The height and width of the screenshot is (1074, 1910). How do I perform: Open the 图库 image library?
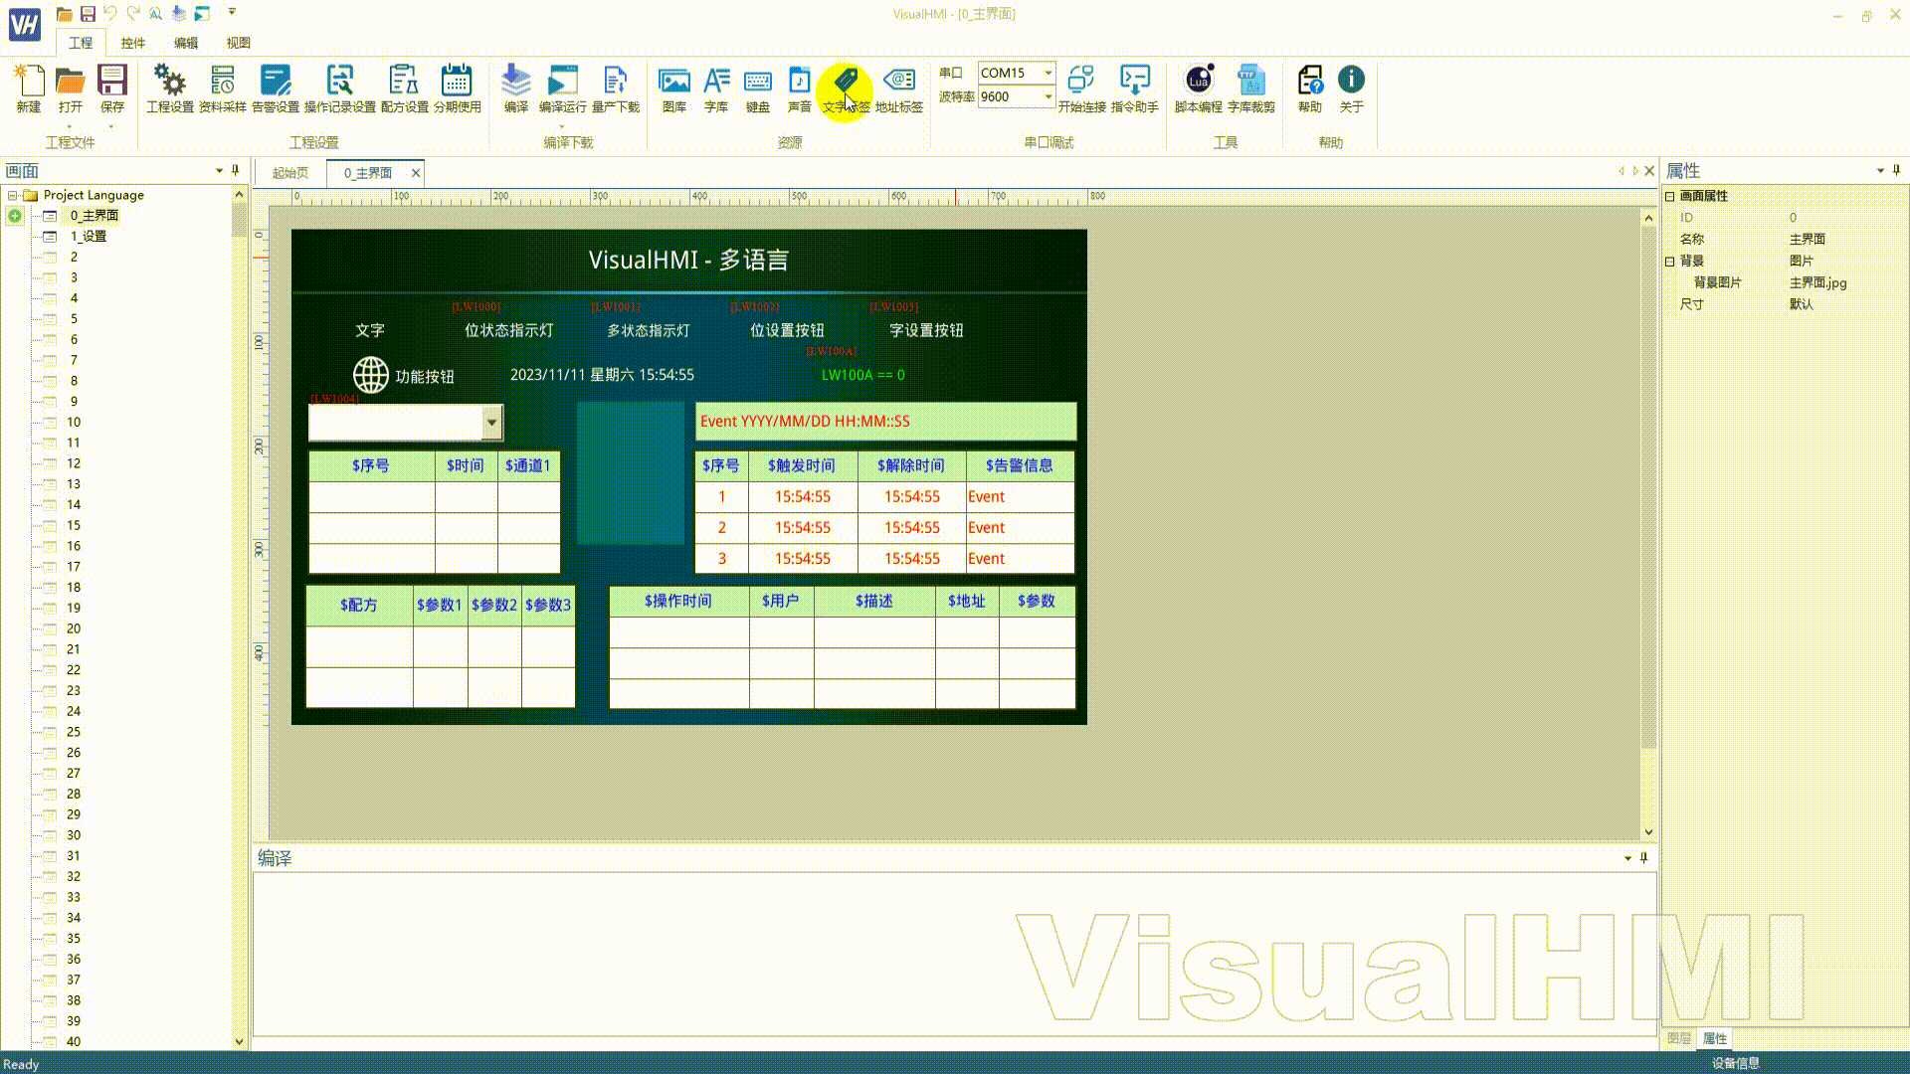[674, 89]
